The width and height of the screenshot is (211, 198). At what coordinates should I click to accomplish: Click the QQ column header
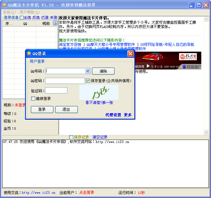(25, 24)
